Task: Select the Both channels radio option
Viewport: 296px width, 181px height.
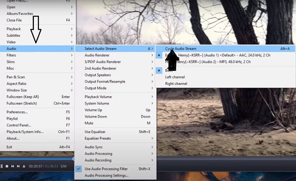Action: [170, 70]
